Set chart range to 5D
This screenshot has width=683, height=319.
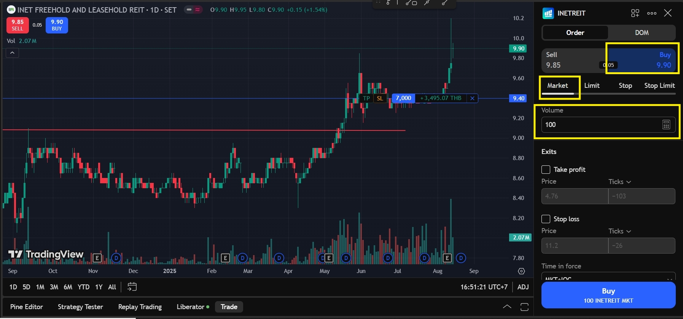[x=26, y=287]
